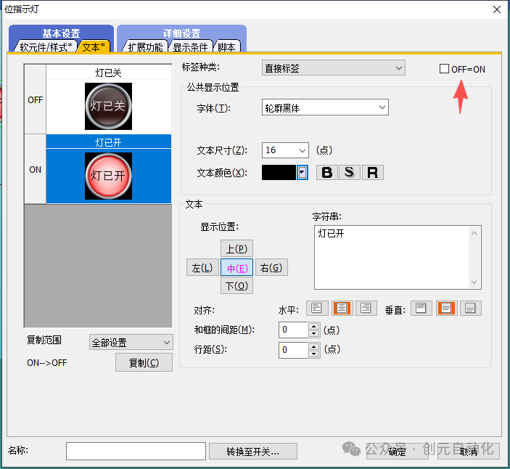
Task: Click string box scroll down arrow
Action: coord(474,282)
